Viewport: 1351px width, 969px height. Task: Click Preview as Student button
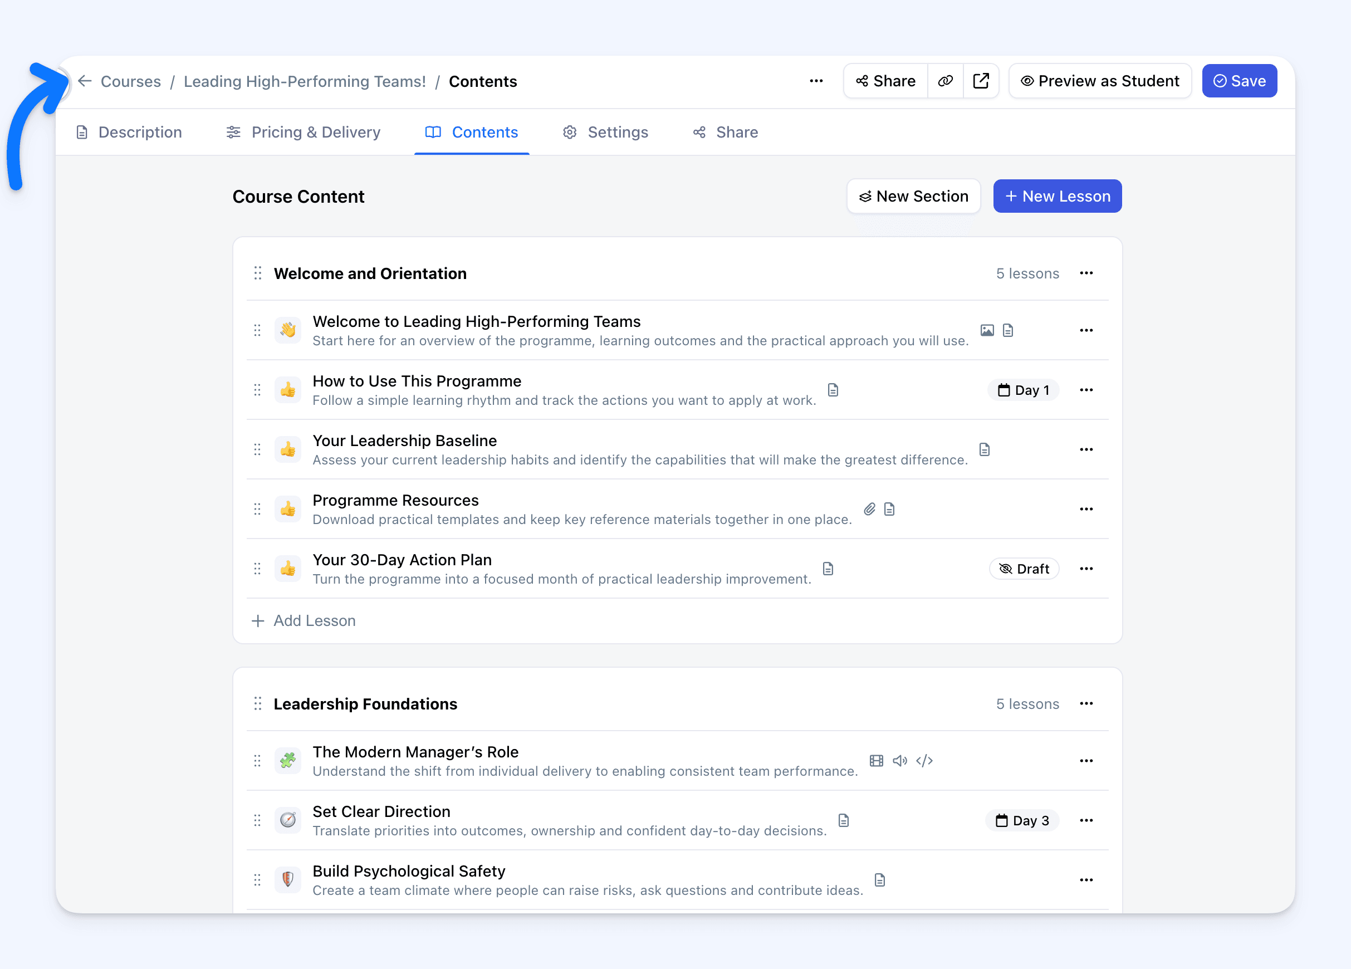point(1100,81)
